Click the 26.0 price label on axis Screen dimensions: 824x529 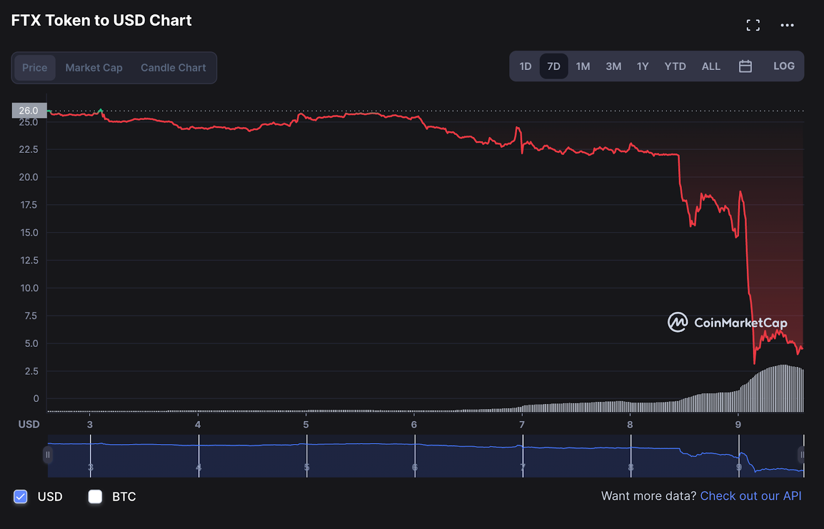coord(29,111)
